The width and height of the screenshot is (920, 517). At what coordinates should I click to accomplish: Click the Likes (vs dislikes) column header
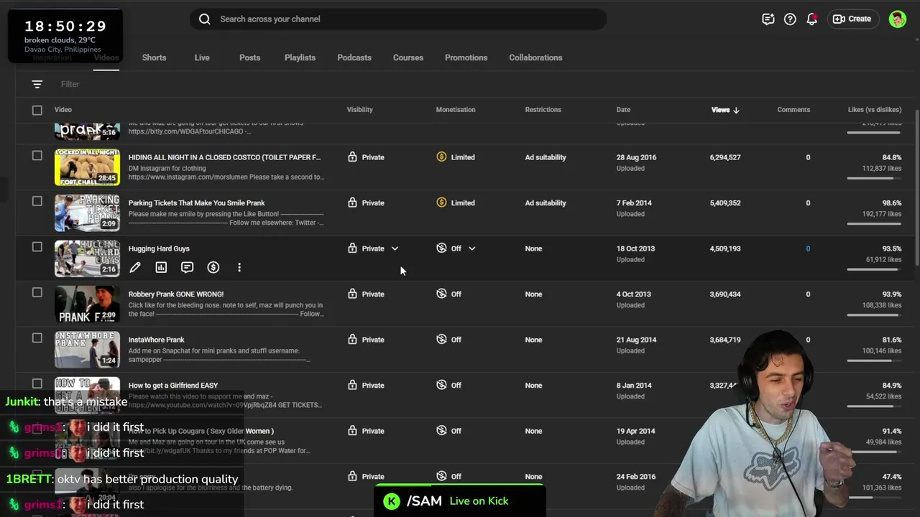coord(875,110)
